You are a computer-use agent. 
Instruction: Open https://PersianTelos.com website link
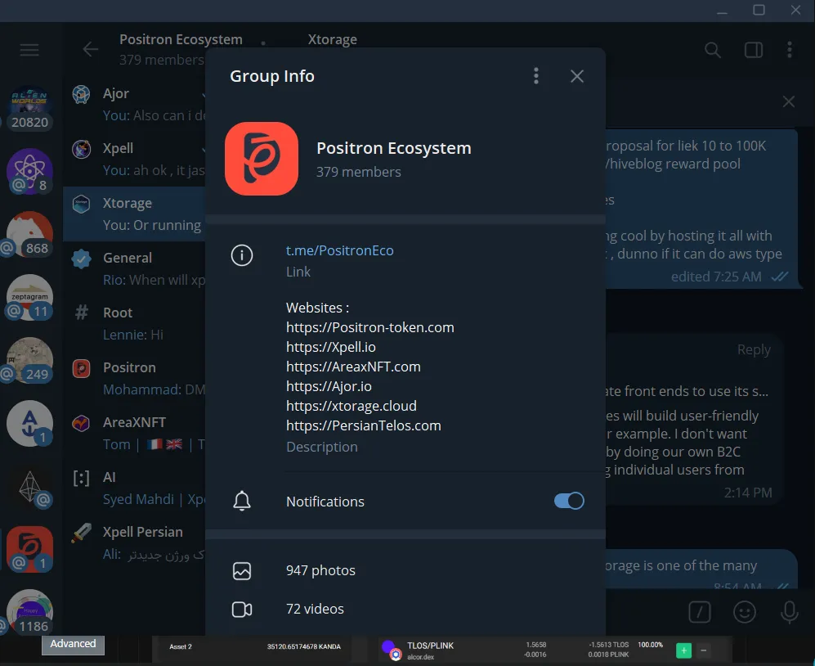pos(363,425)
